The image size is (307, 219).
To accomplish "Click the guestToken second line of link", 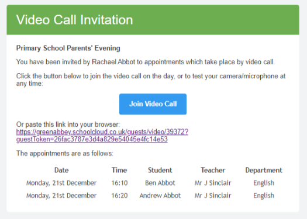I will [x=92, y=139].
